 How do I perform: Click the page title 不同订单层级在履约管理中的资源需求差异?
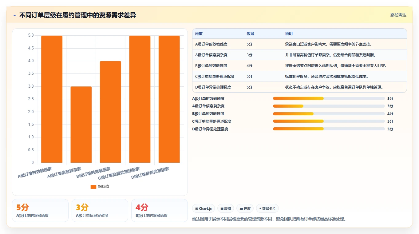pyautogui.click(x=78, y=15)
